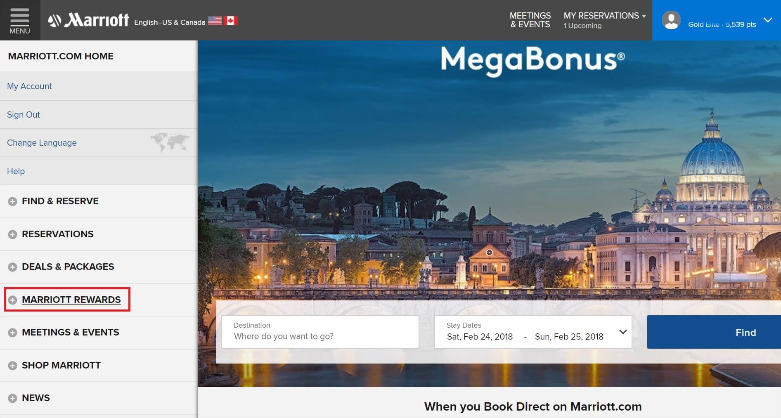
Task: Open the Stay Dates dropdown arrow
Action: pyautogui.click(x=623, y=332)
